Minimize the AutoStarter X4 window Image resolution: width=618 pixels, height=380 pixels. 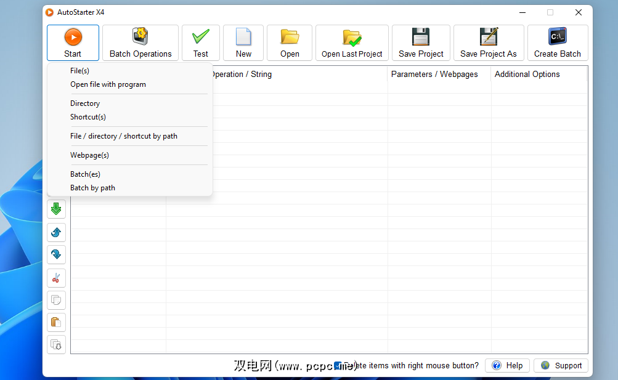(522, 12)
